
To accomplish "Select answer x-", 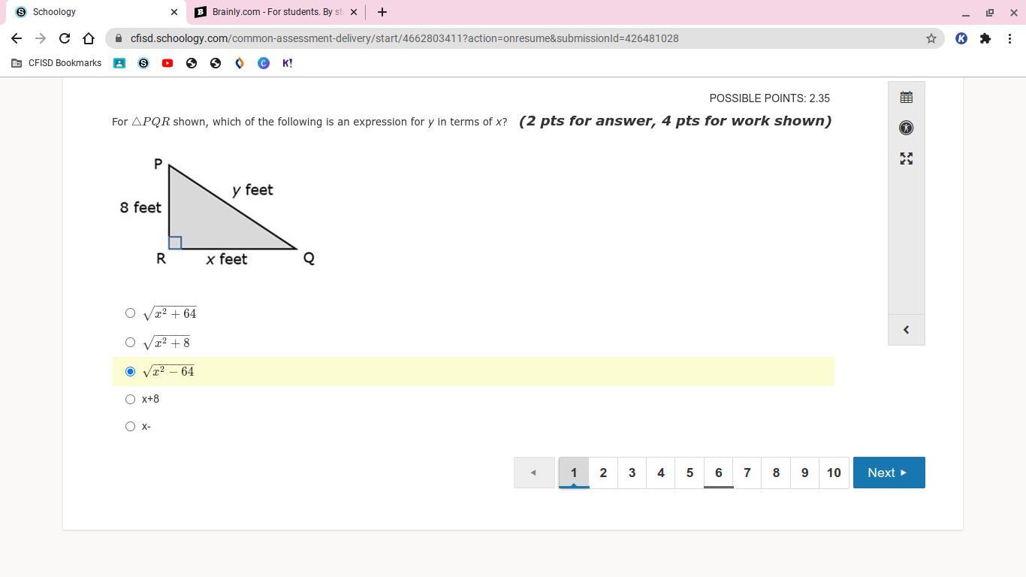I will (130, 427).
